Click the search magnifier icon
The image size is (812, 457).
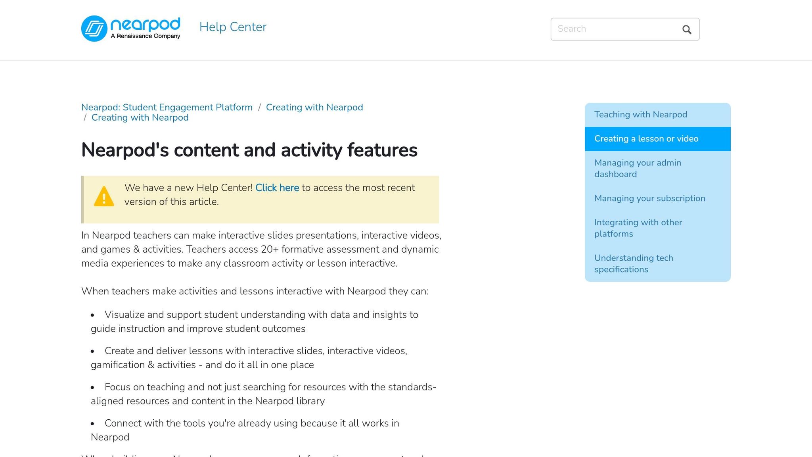(x=686, y=29)
